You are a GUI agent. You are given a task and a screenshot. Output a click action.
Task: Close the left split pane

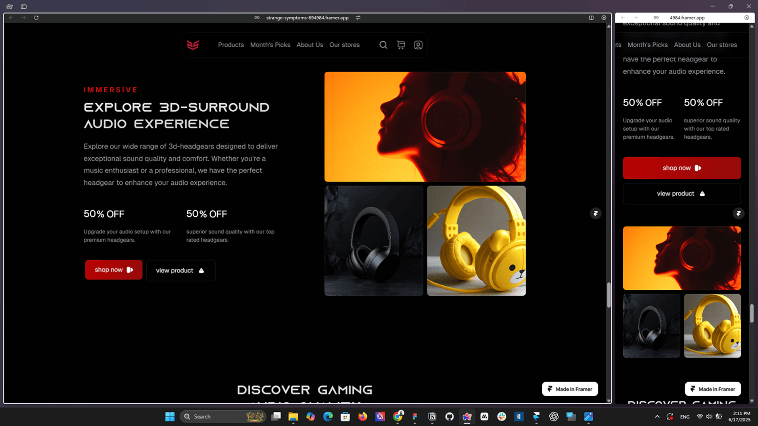coord(604,17)
